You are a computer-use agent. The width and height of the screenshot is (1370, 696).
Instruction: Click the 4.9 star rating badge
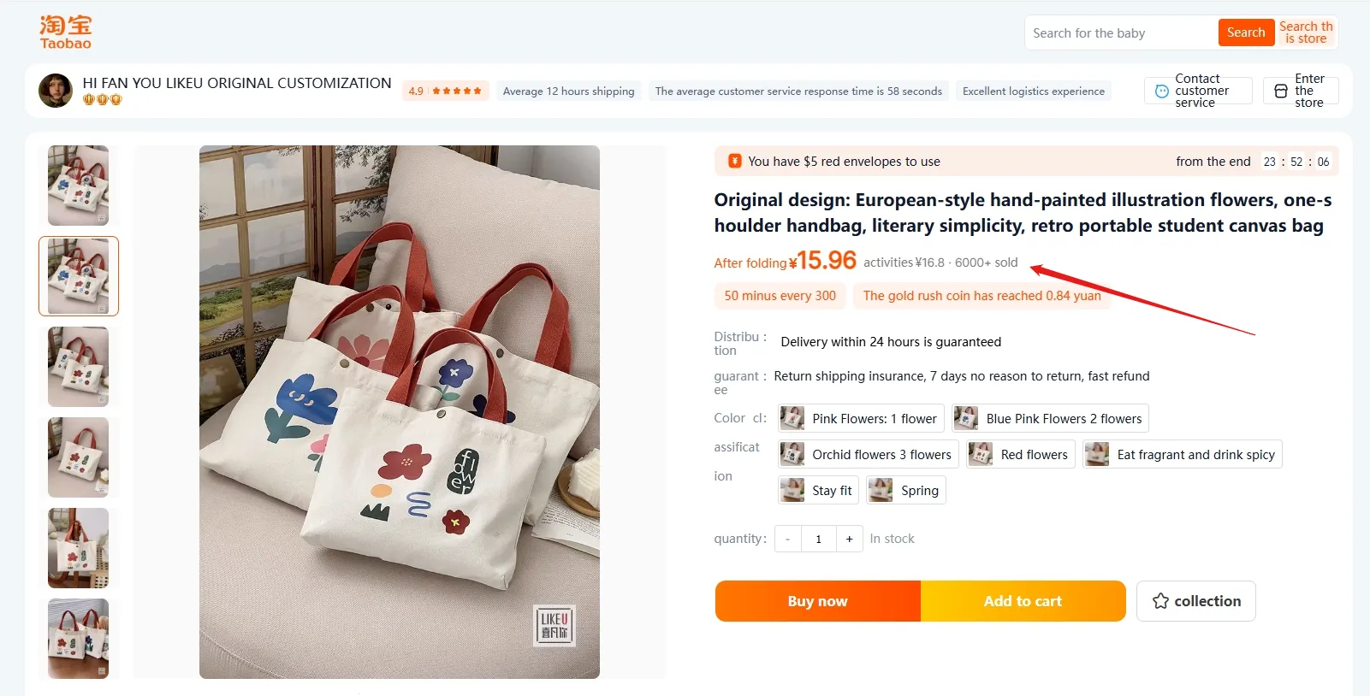(x=445, y=91)
